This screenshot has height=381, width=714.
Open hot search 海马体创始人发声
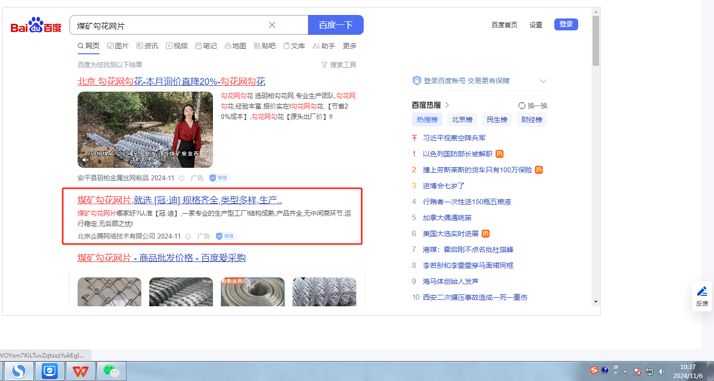(x=451, y=281)
